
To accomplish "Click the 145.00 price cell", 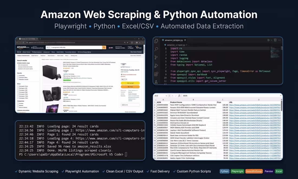I will point(222,105).
